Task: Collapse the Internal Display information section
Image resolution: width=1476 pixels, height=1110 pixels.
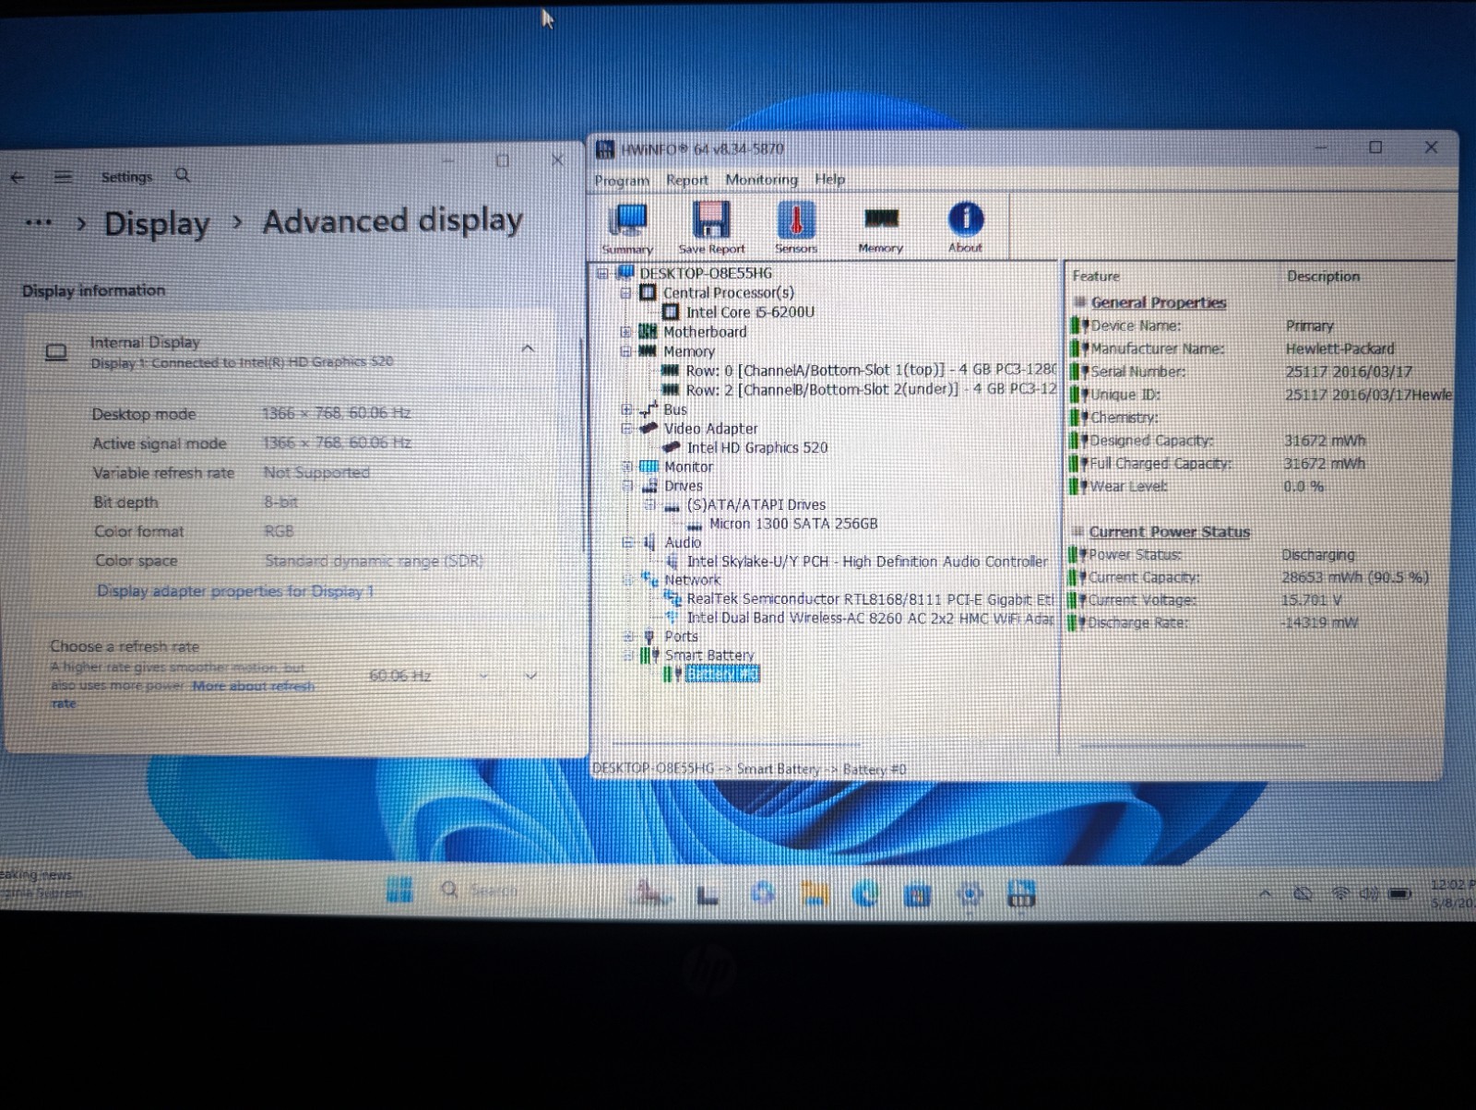Action: click(x=528, y=348)
